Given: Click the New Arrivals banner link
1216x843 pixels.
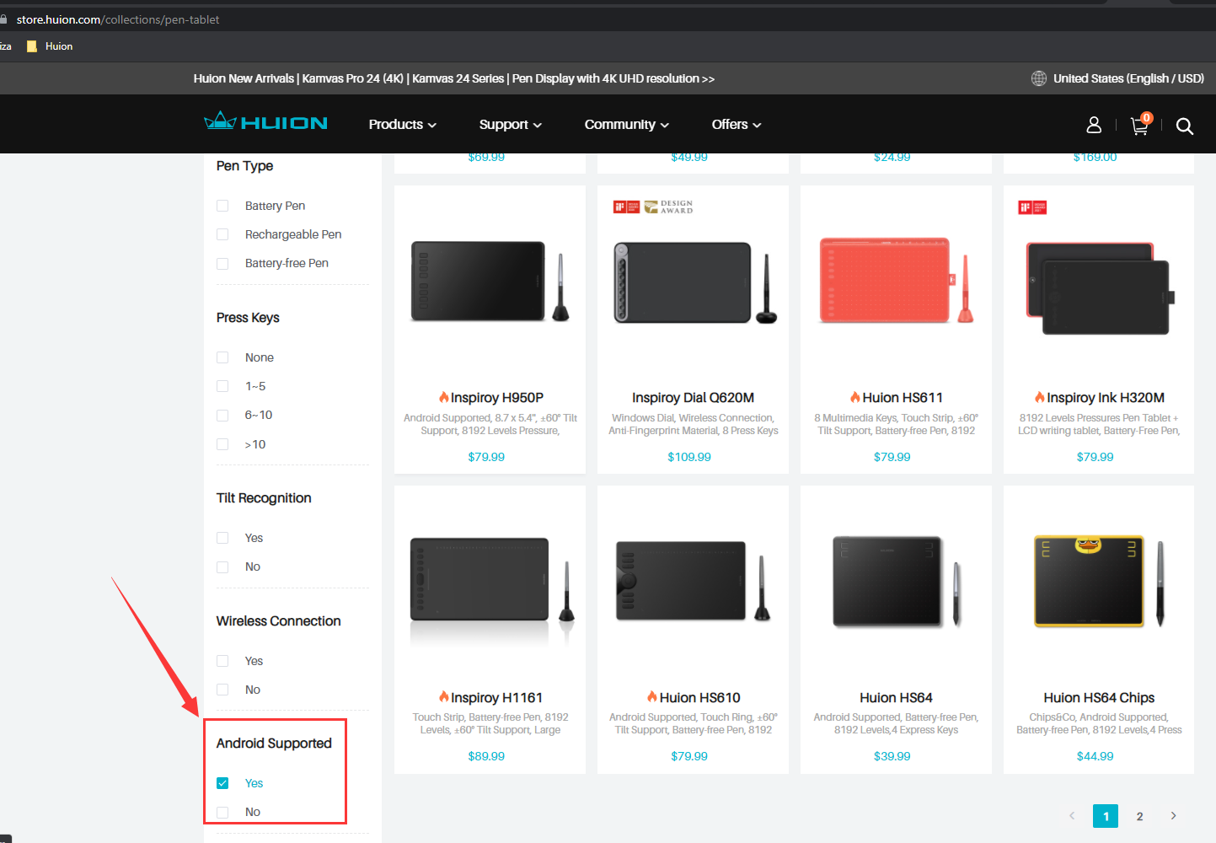Looking at the screenshot, I should point(454,78).
